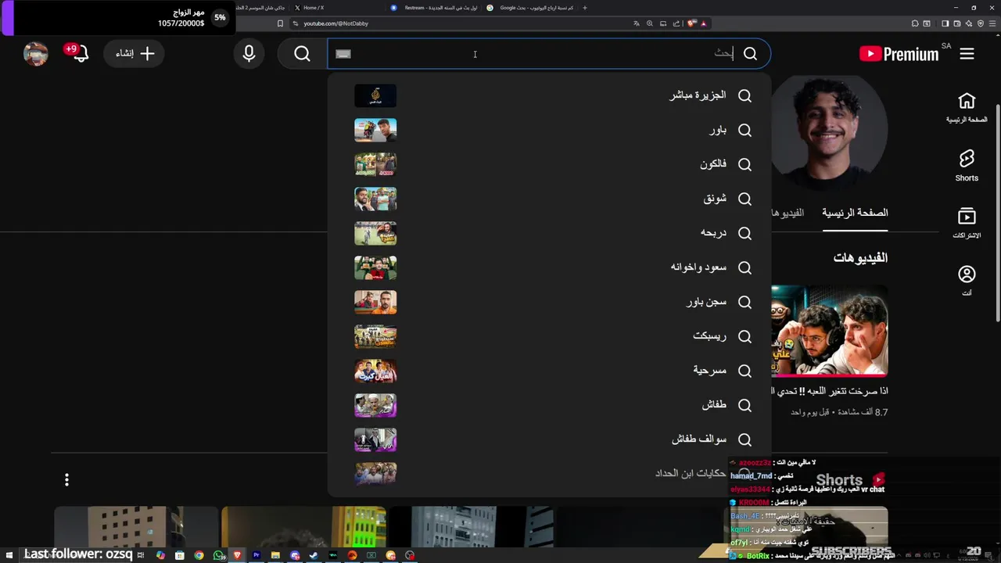Open the featured video thumbnail under الفيديوهات
1001x563 pixels.
(830, 331)
